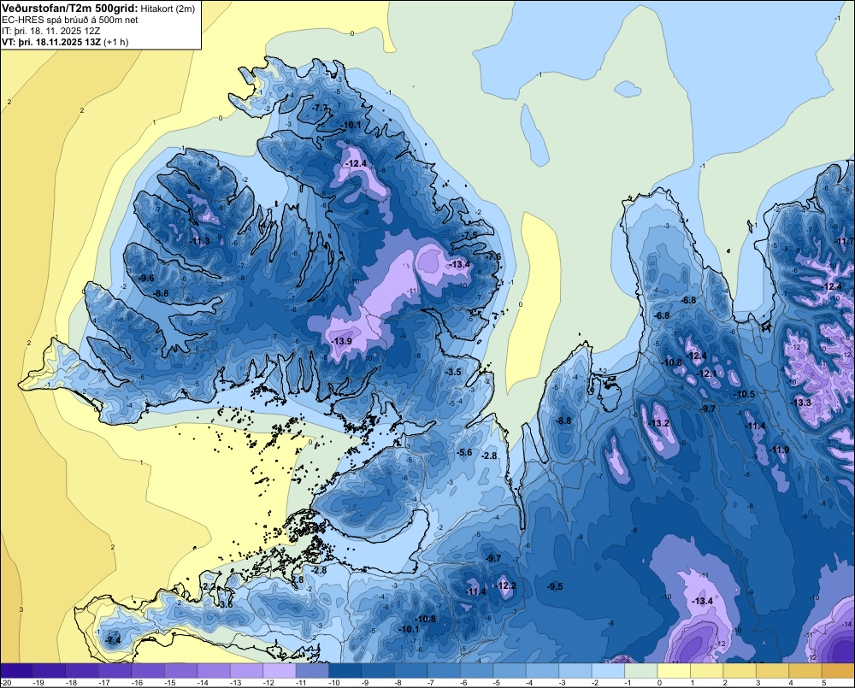Click the -19 number in the legend
Image resolution: width=855 pixels, height=688 pixels.
pos(38,683)
